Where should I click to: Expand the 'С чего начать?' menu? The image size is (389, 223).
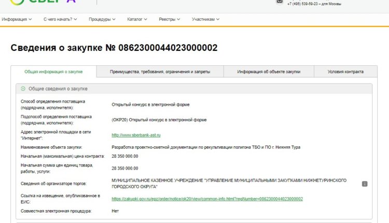pos(61,20)
